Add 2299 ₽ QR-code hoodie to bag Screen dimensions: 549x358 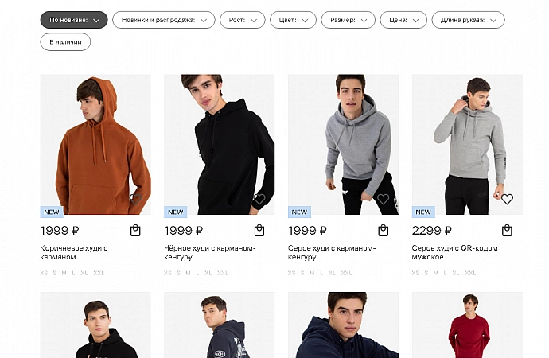pyautogui.click(x=508, y=231)
